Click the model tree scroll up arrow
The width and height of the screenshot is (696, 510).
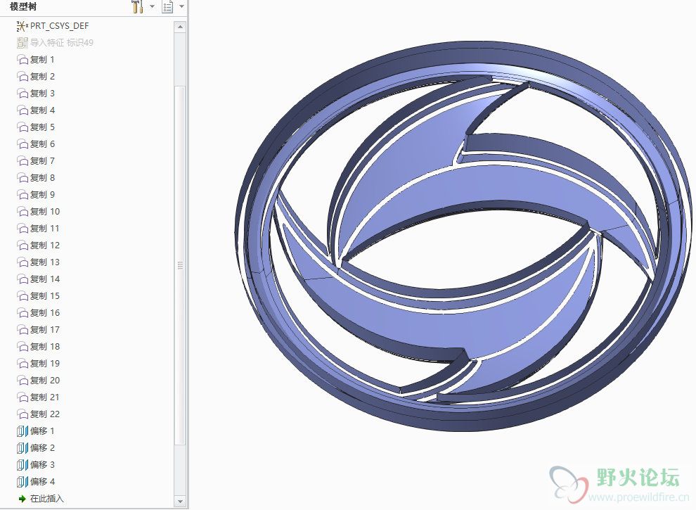(x=180, y=27)
